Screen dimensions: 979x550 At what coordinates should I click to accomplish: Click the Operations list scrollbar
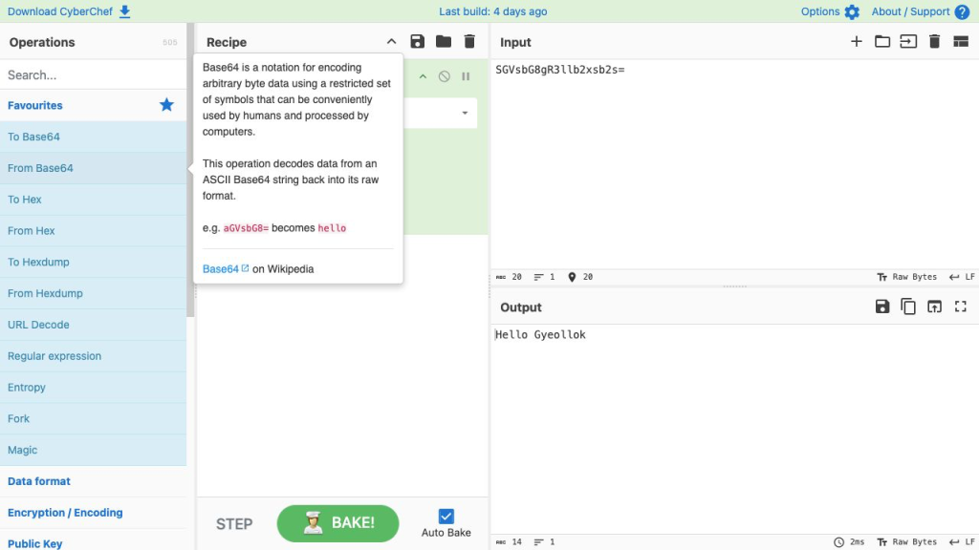click(190, 170)
